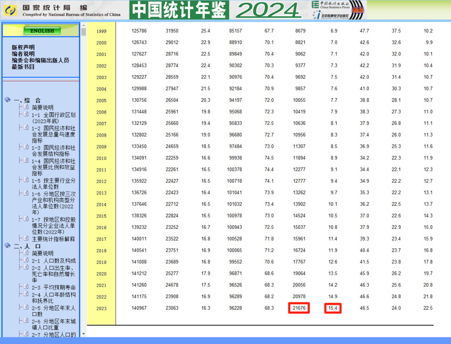
Task: Click the page icon beside 2-1 人口数及构成
Action: (x=26, y=260)
